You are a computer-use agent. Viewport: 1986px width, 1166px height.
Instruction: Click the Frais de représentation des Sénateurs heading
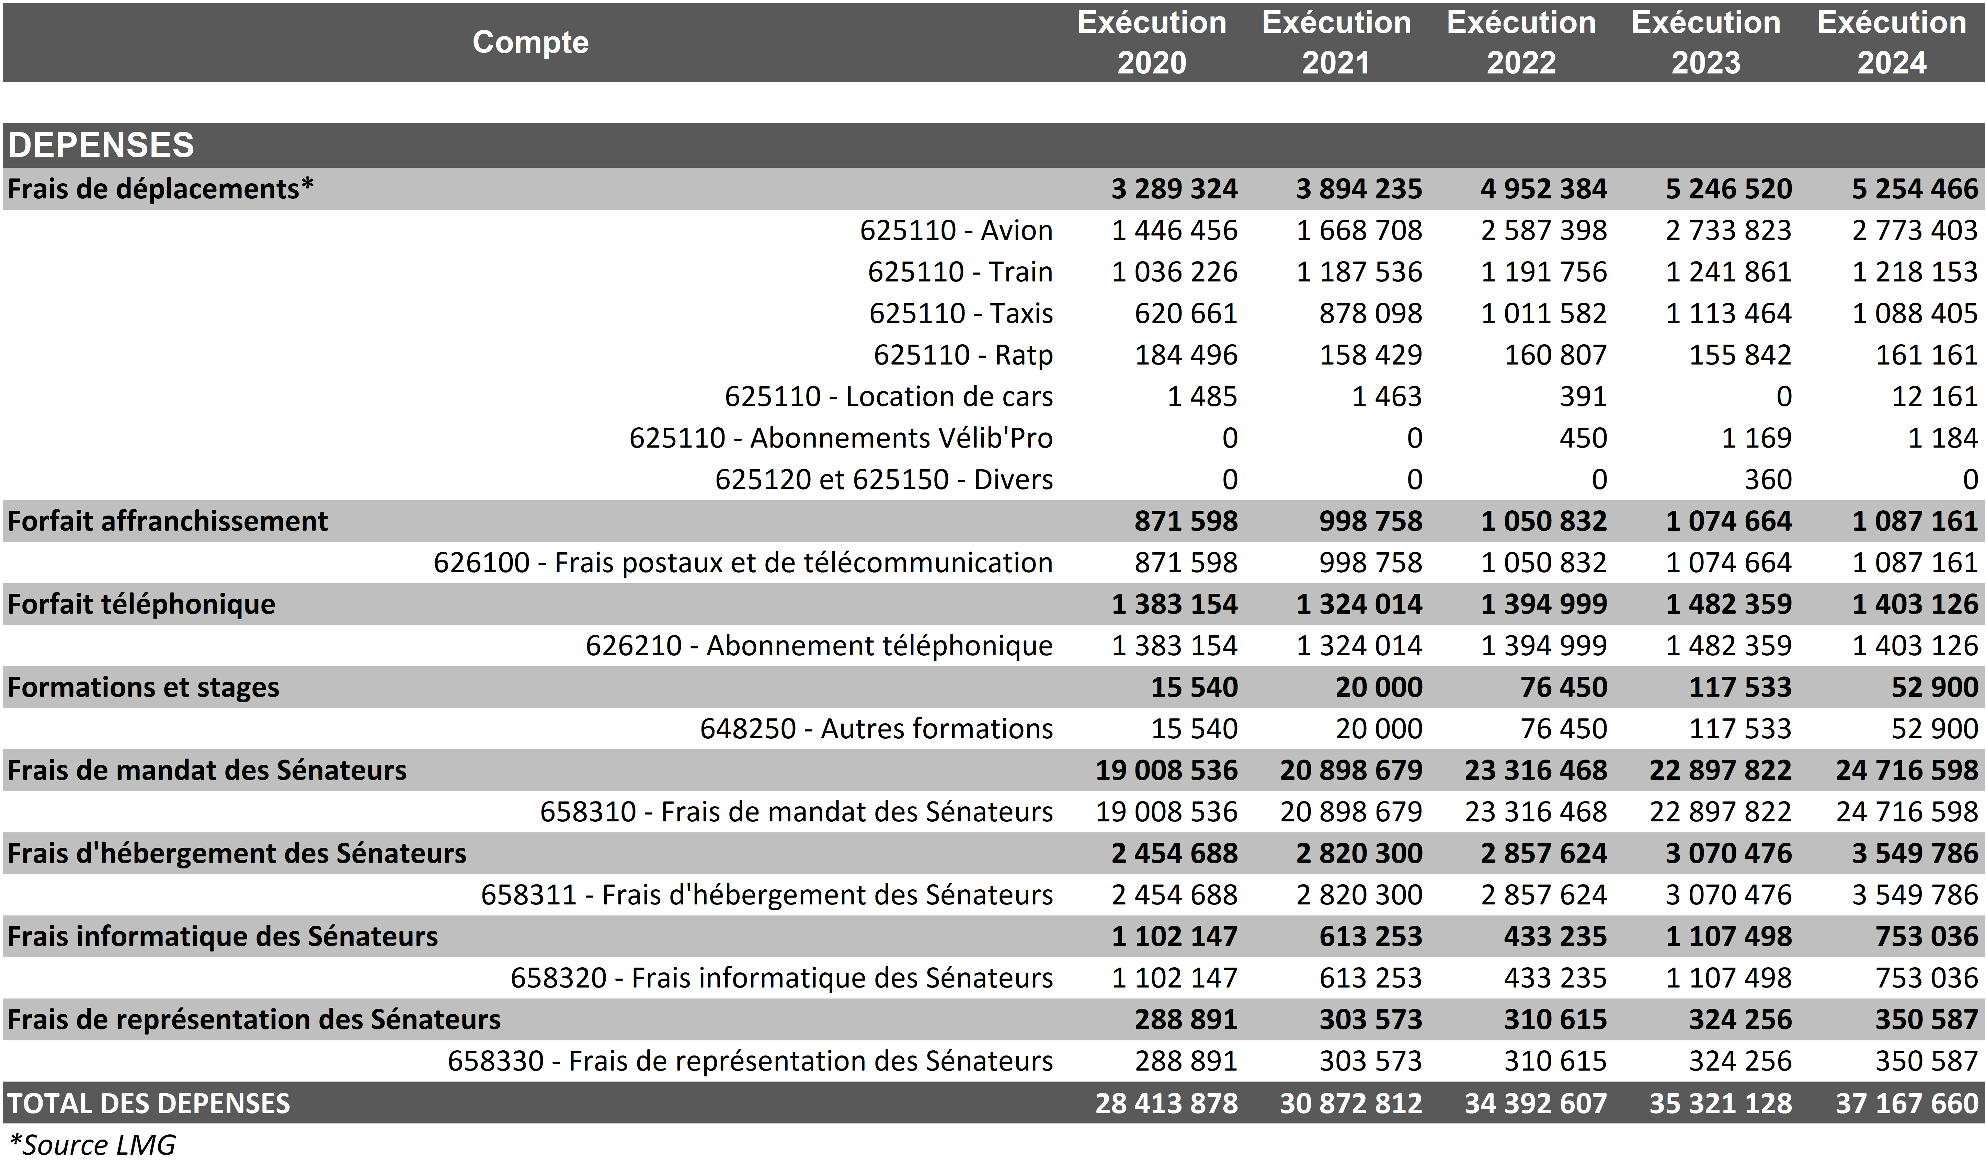(x=254, y=1019)
